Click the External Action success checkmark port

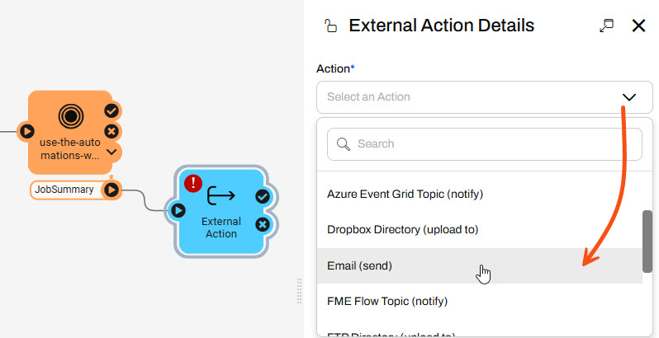(x=263, y=196)
